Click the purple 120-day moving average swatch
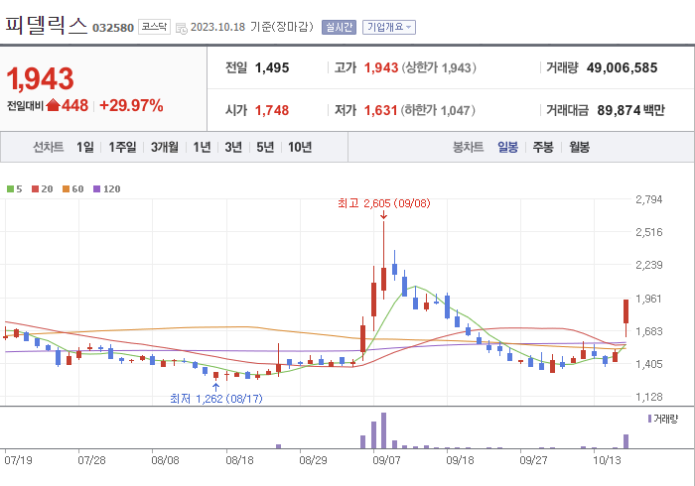The height and width of the screenshot is (486, 695). (96, 189)
